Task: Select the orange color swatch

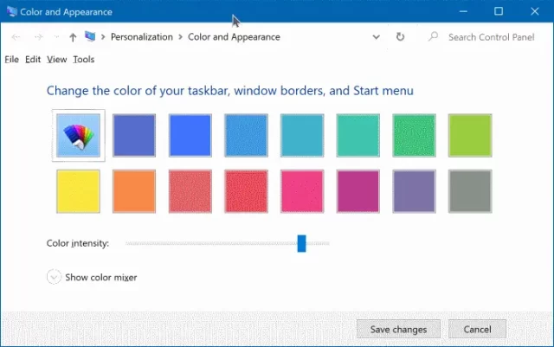Action: [134, 191]
